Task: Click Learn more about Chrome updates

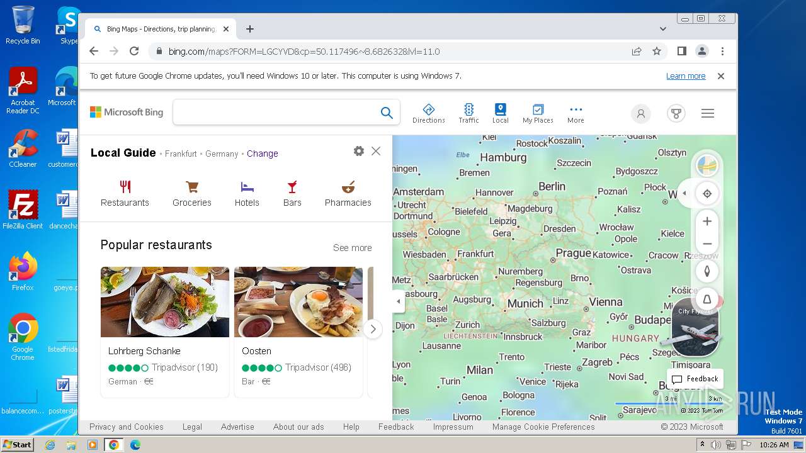Action: point(686,76)
